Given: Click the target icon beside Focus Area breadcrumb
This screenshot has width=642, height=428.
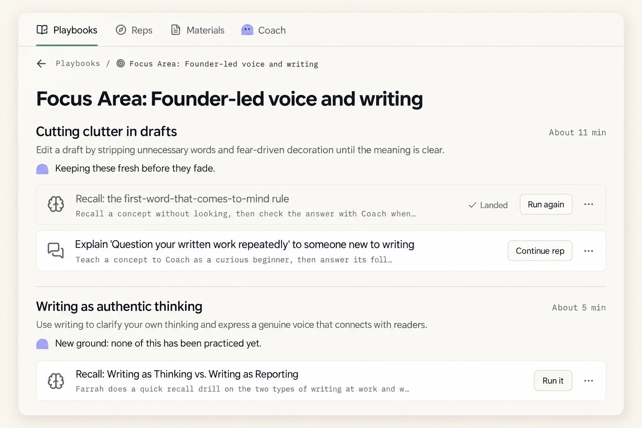Looking at the screenshot, I should (120, 64).
